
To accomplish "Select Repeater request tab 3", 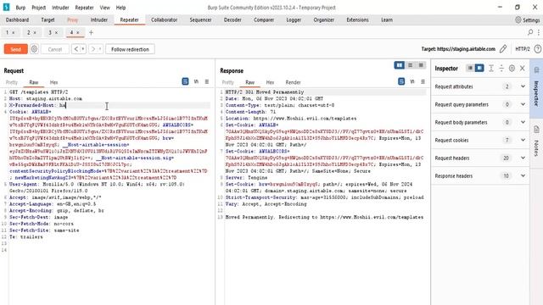I will tap(50, 32).
